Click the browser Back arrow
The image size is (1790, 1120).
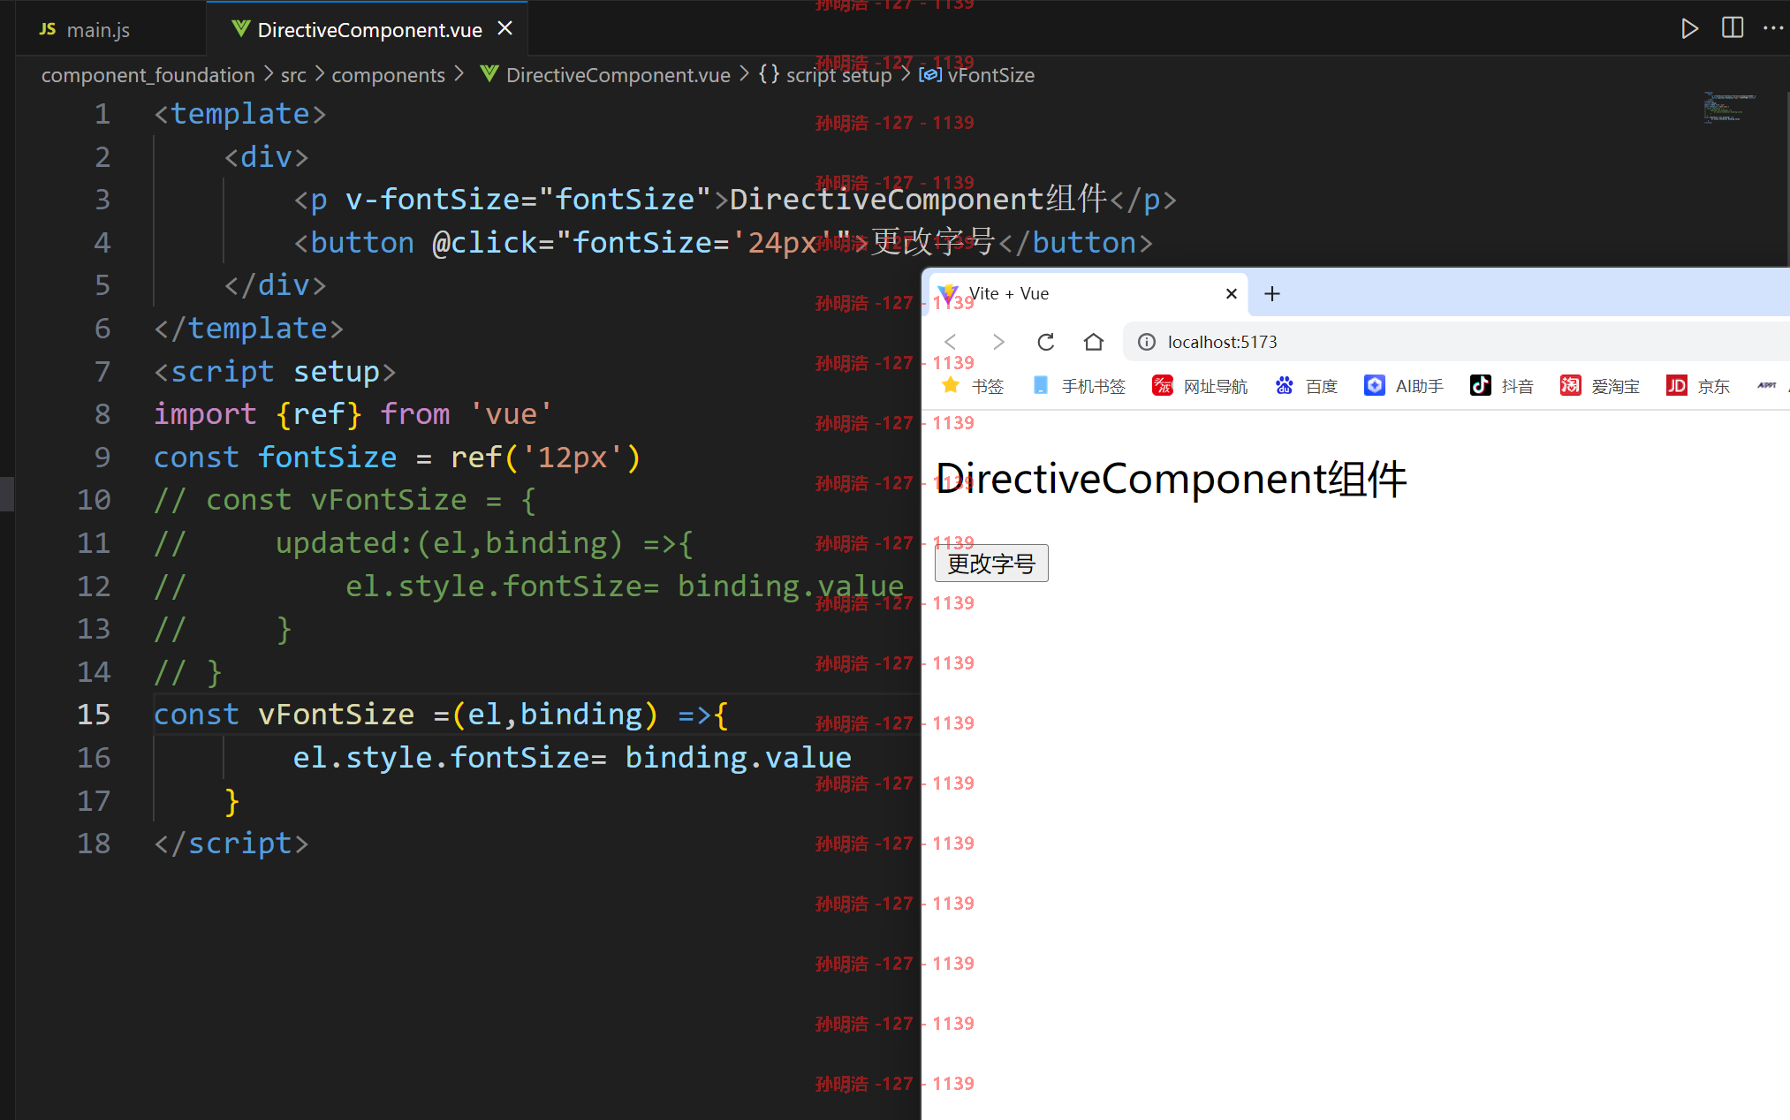(x=951, y=342)
